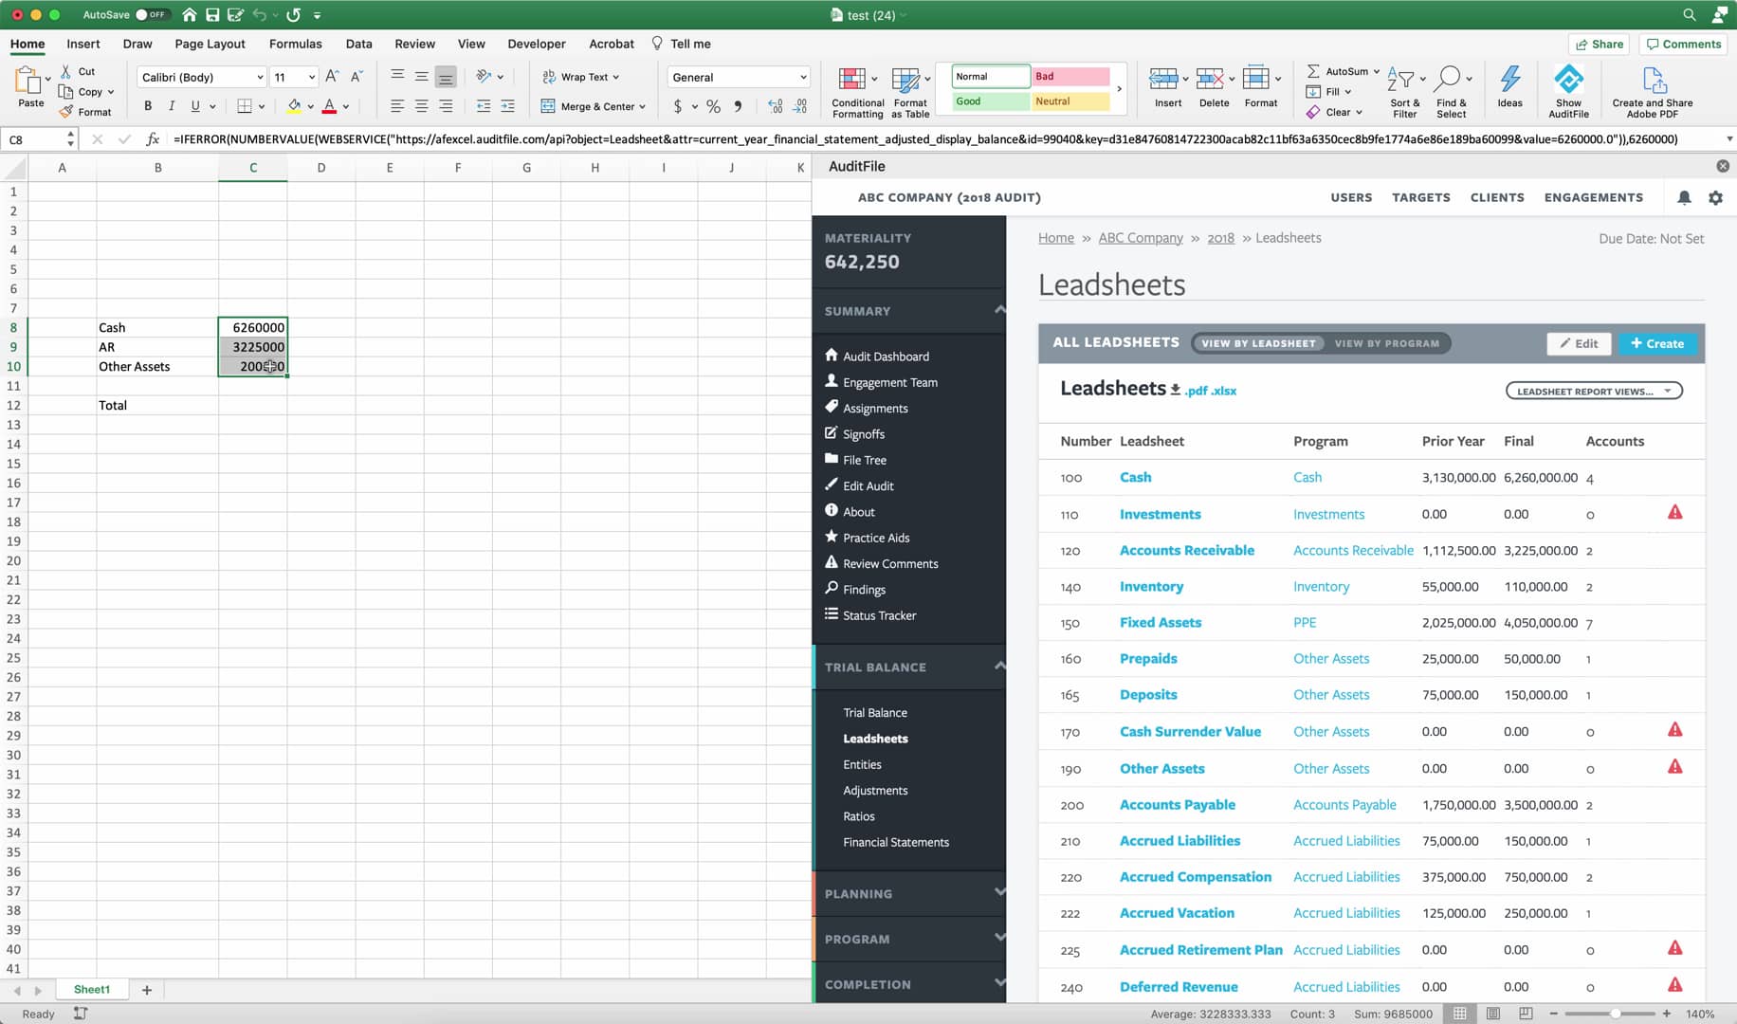Open the Leadsheet Report Views dropdown
This screenshot has width=1737, height=1024.
tap(1593, 390)
